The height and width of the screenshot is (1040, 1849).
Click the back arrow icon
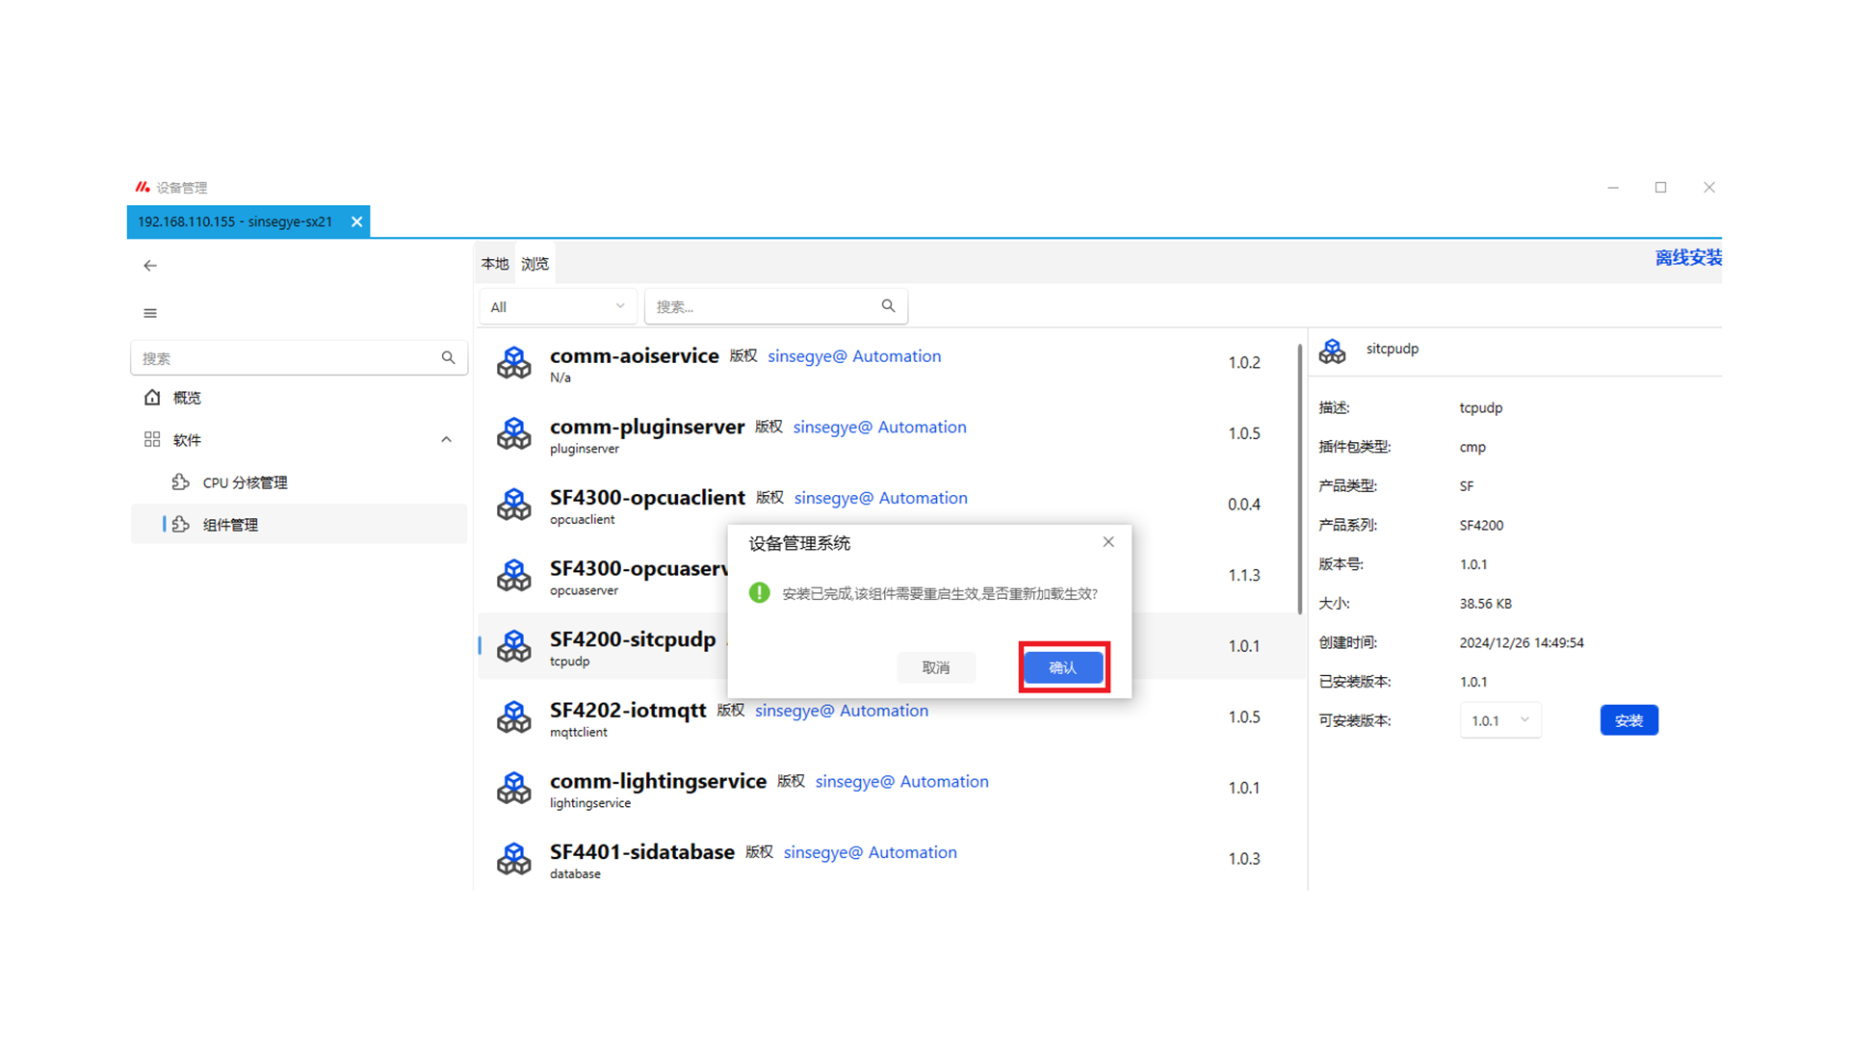(150, 266)
